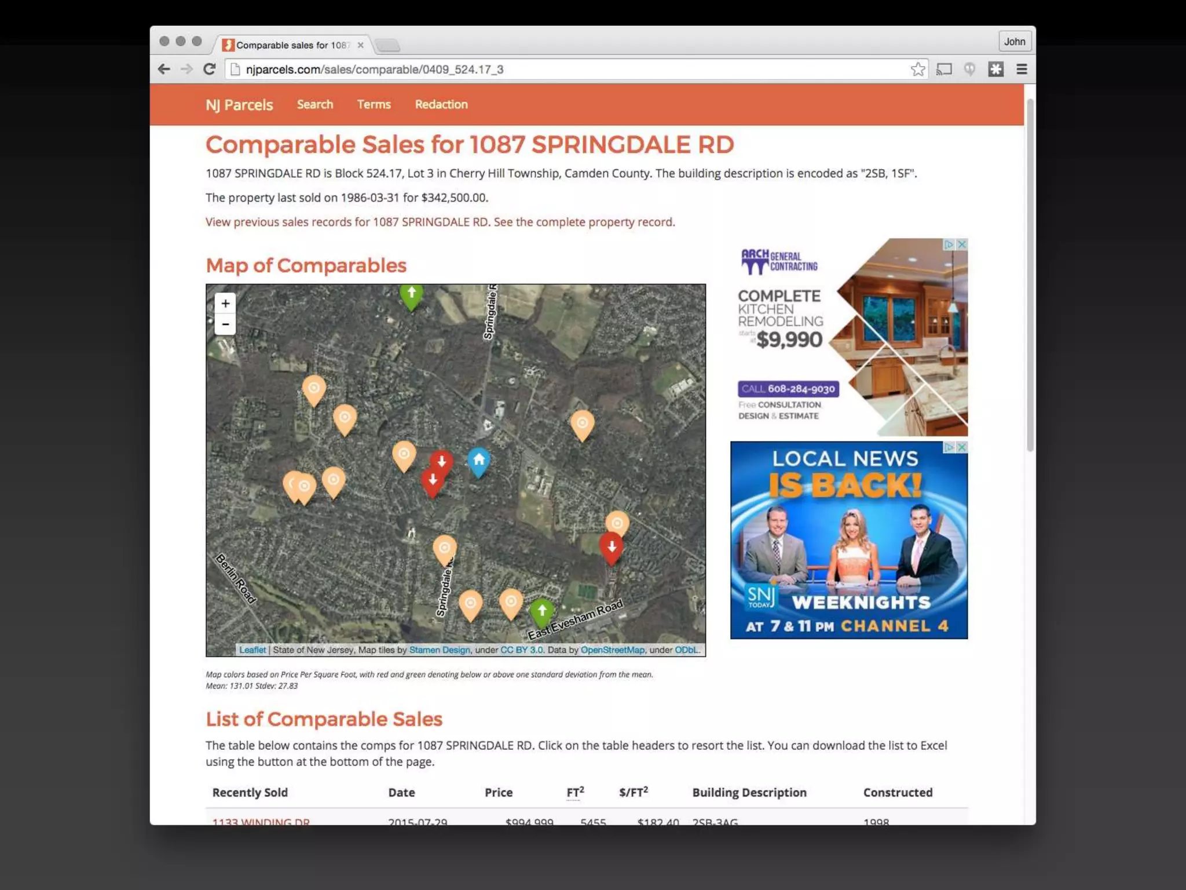Open the Leaflet attribution link

(x=252, y=650)
